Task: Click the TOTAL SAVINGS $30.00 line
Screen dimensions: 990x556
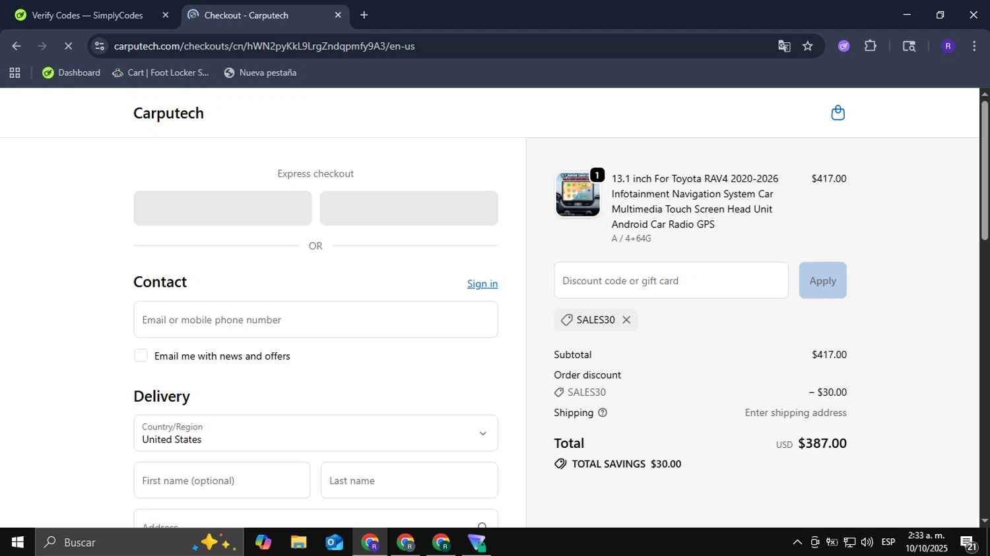Action: [618, 464]
